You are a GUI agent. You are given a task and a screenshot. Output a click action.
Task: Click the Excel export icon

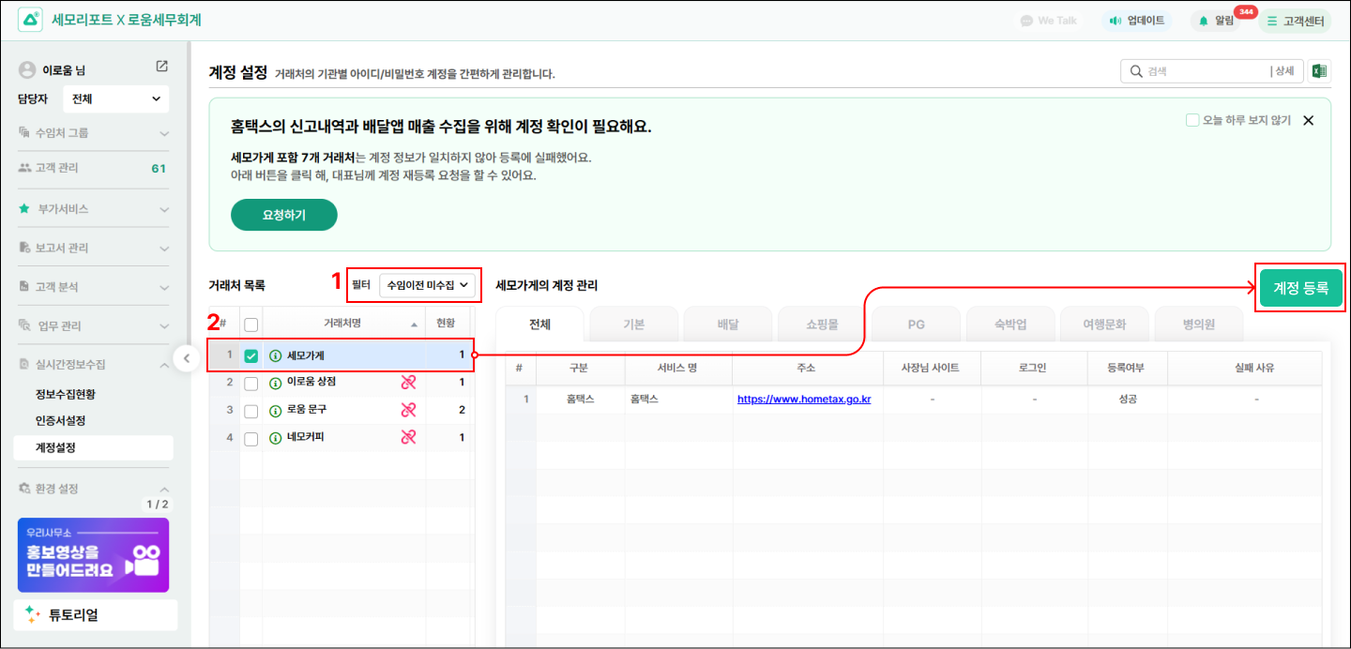tap(1319, 71)
